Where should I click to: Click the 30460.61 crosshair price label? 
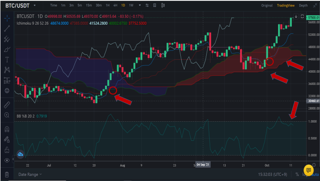[x=313, y=101]
